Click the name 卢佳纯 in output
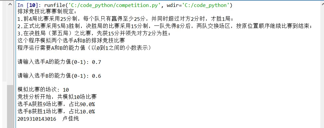Viewport: 324px width, 128px height. 70,118
